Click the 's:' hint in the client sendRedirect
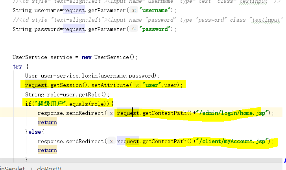286x170 pixels. tap(111, 141)
